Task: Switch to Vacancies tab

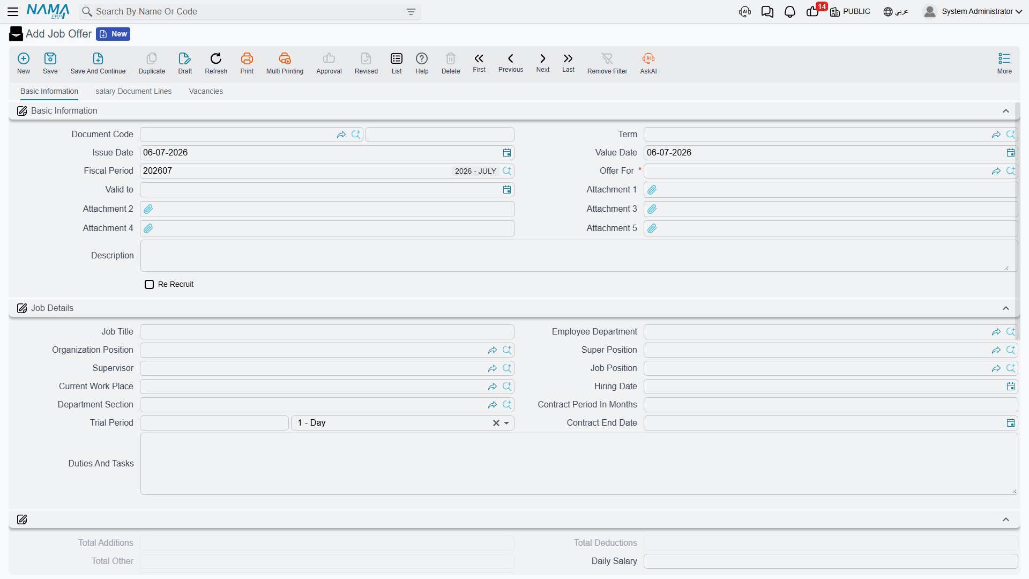Action: pyautogui.click(x=206, y=92)
